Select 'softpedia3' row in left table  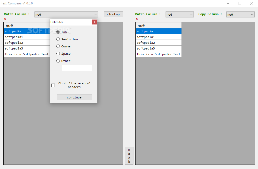tap(27, 48)
